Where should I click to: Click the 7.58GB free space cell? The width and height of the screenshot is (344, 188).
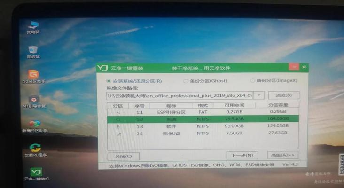(x=235, y=133)
